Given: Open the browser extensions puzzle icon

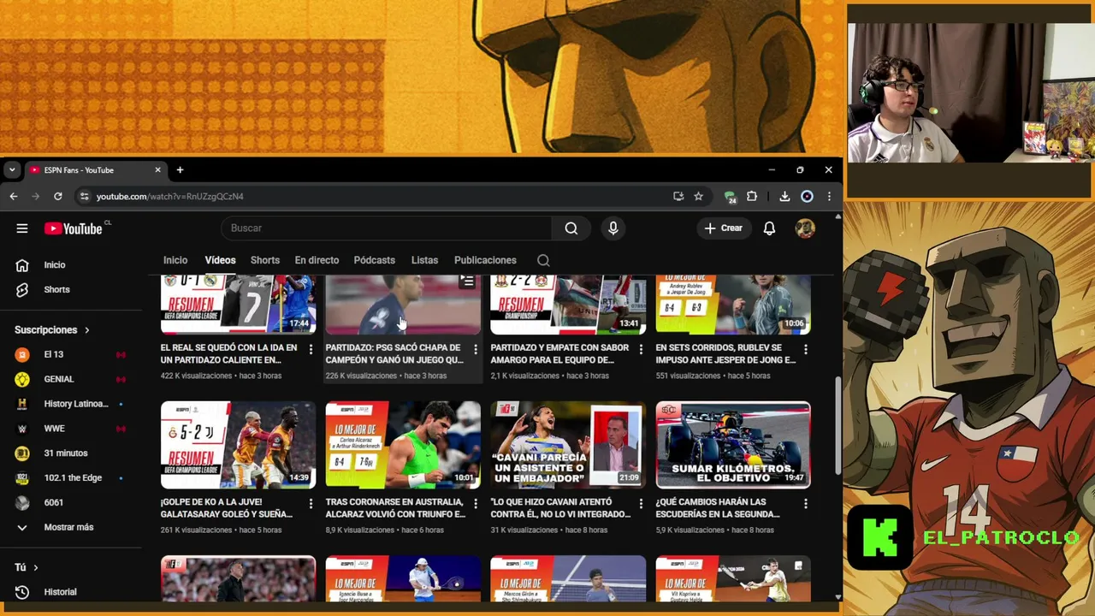Looking at the screenshot, I should click(x=751, y=196).
